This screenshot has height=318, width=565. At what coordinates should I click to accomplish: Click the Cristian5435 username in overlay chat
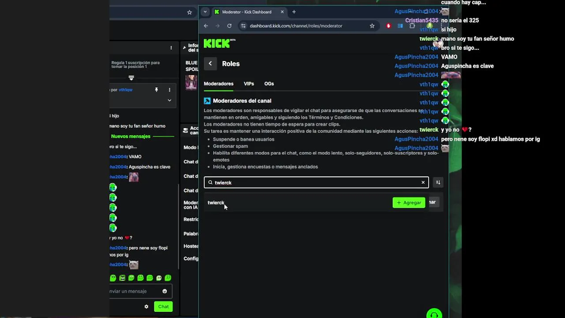[422, 20]
